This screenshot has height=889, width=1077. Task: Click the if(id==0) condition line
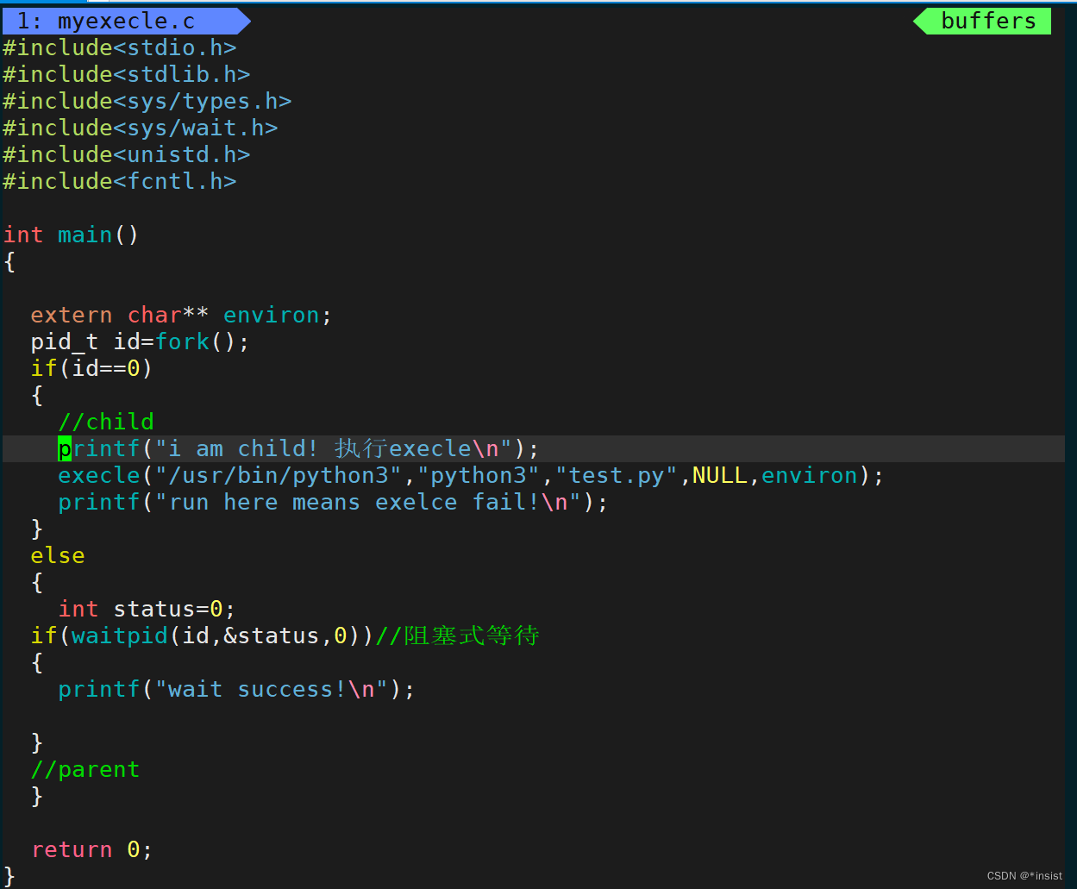(x=91, y=368)
